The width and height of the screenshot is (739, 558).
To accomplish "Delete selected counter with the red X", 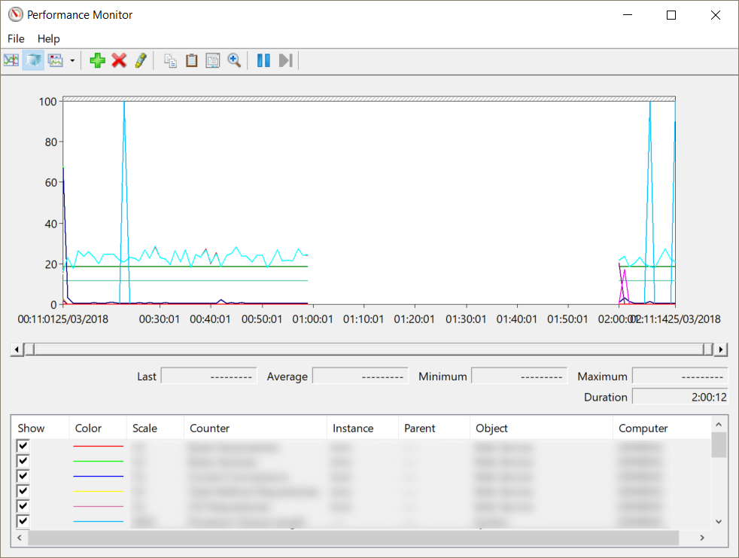I will [x=119, y=60].
